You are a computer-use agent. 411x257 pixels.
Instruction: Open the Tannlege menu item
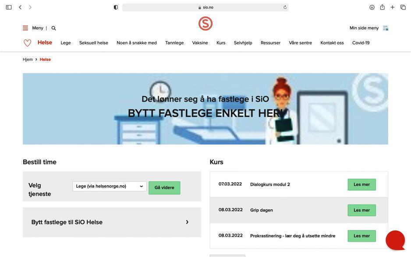[174, 43]
